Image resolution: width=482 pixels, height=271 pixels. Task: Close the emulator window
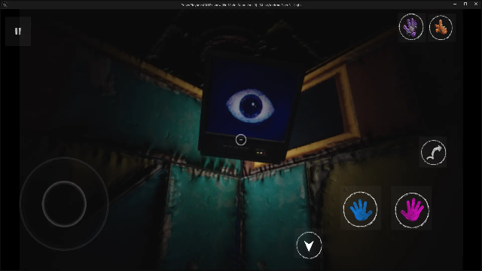click(476, 4)
